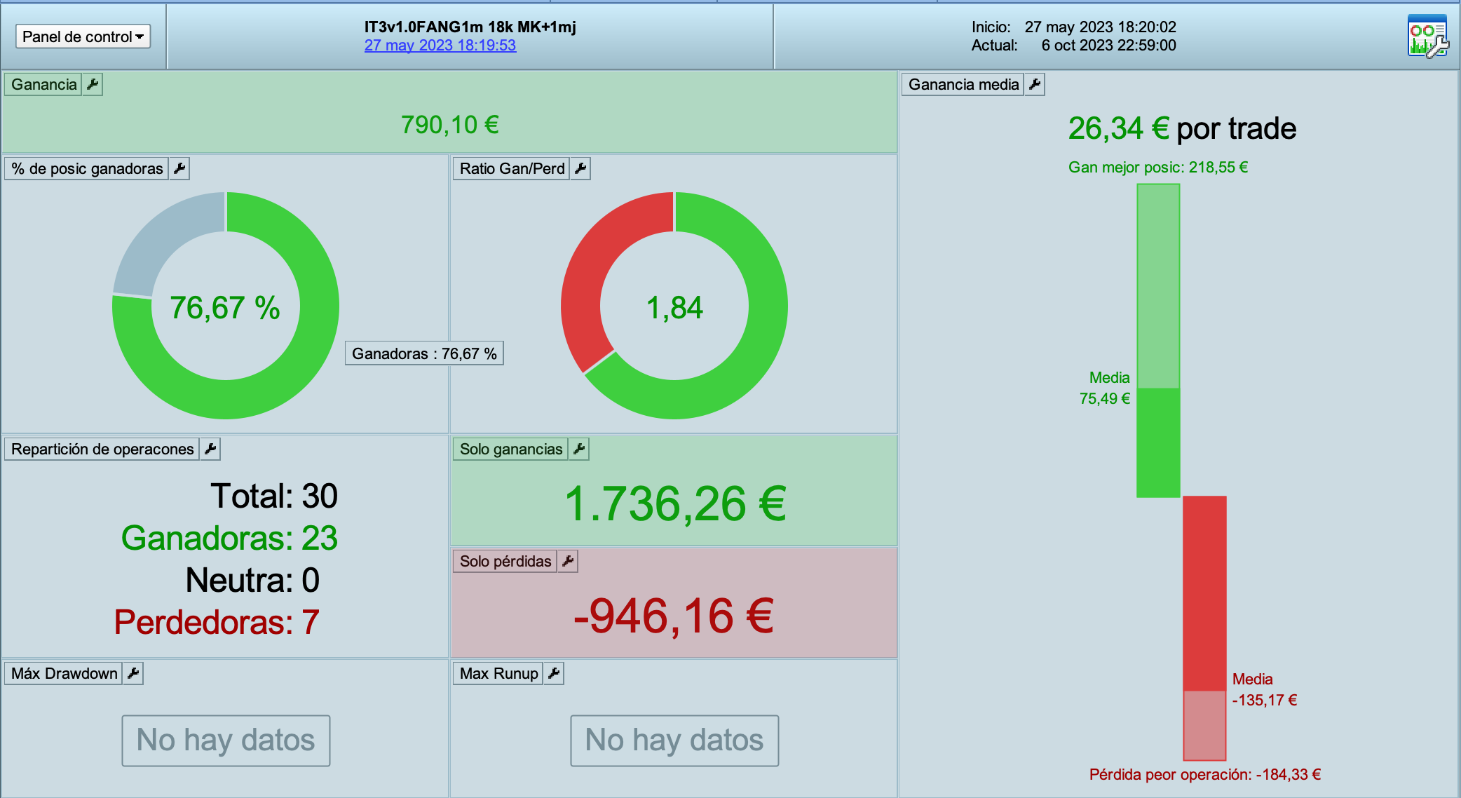Image resolution: width=1461 pixels, height=798 pixels.
Task: Click No hay datos box under Max Runup
Action: point(674,740)
